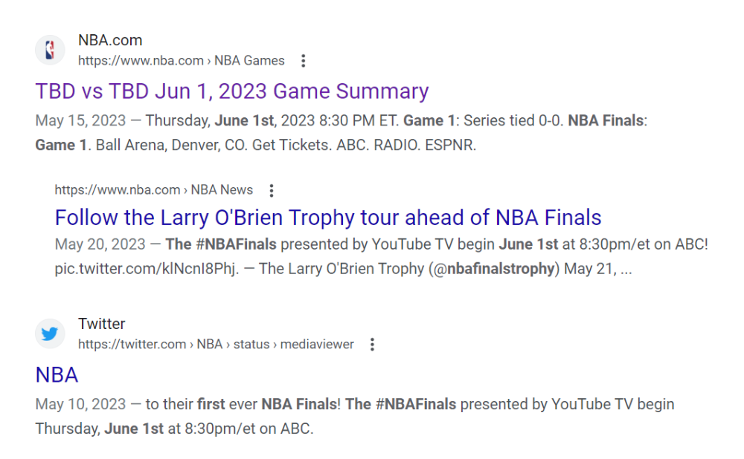Image resolution: width=744 pixels, height=459 pixels.
Task: Open the NBA Twitter result title
Action: click(x=57, y=375)
